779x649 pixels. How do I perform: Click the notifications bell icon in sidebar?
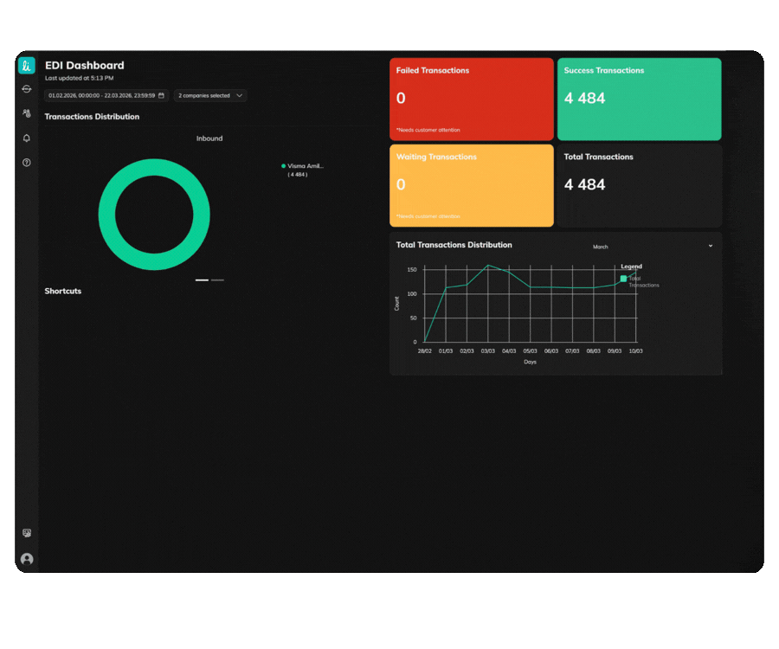26,138
